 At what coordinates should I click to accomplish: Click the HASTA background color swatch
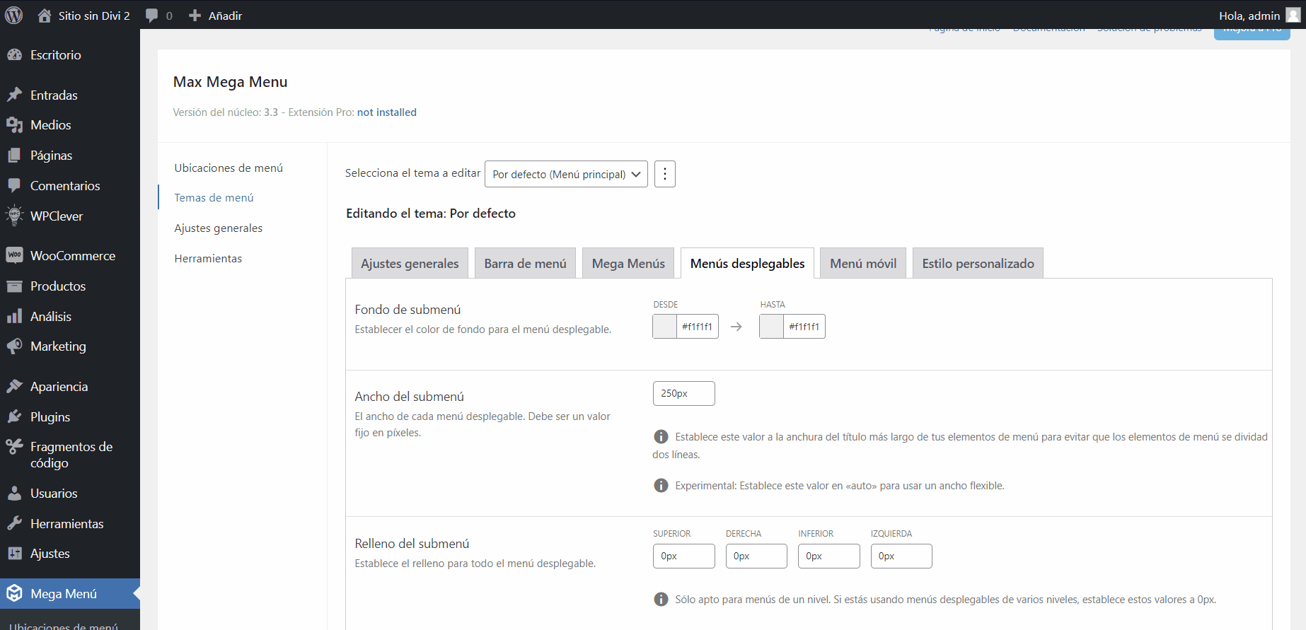click(x=772, y=327)
